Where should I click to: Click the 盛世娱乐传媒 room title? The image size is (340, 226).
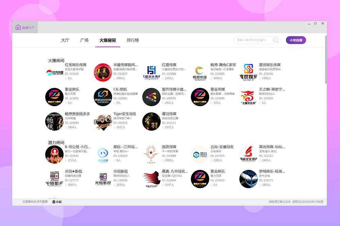click(270, 65)
